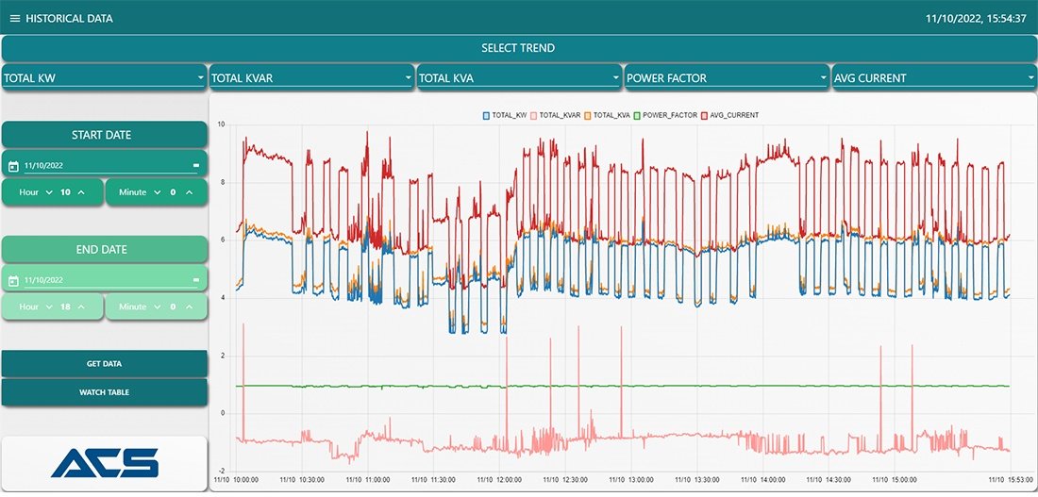Decrease the end date minute value
1038x497 pixels.
point(157,307)
